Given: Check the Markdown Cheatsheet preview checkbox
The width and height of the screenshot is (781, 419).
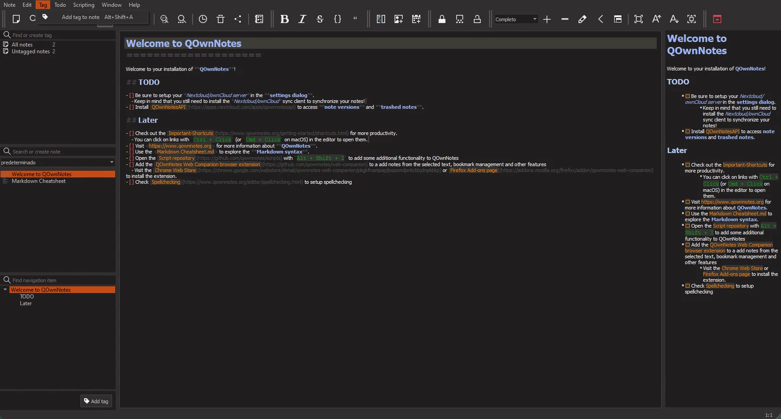Looking at the screenshot, I should point(688,214).
